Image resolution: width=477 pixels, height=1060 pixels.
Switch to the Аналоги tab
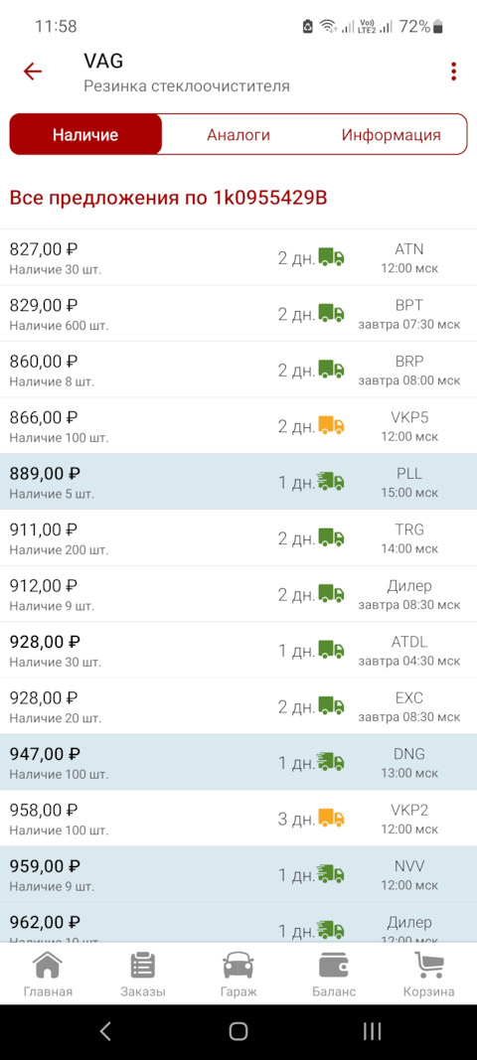(x=238, y=134)
